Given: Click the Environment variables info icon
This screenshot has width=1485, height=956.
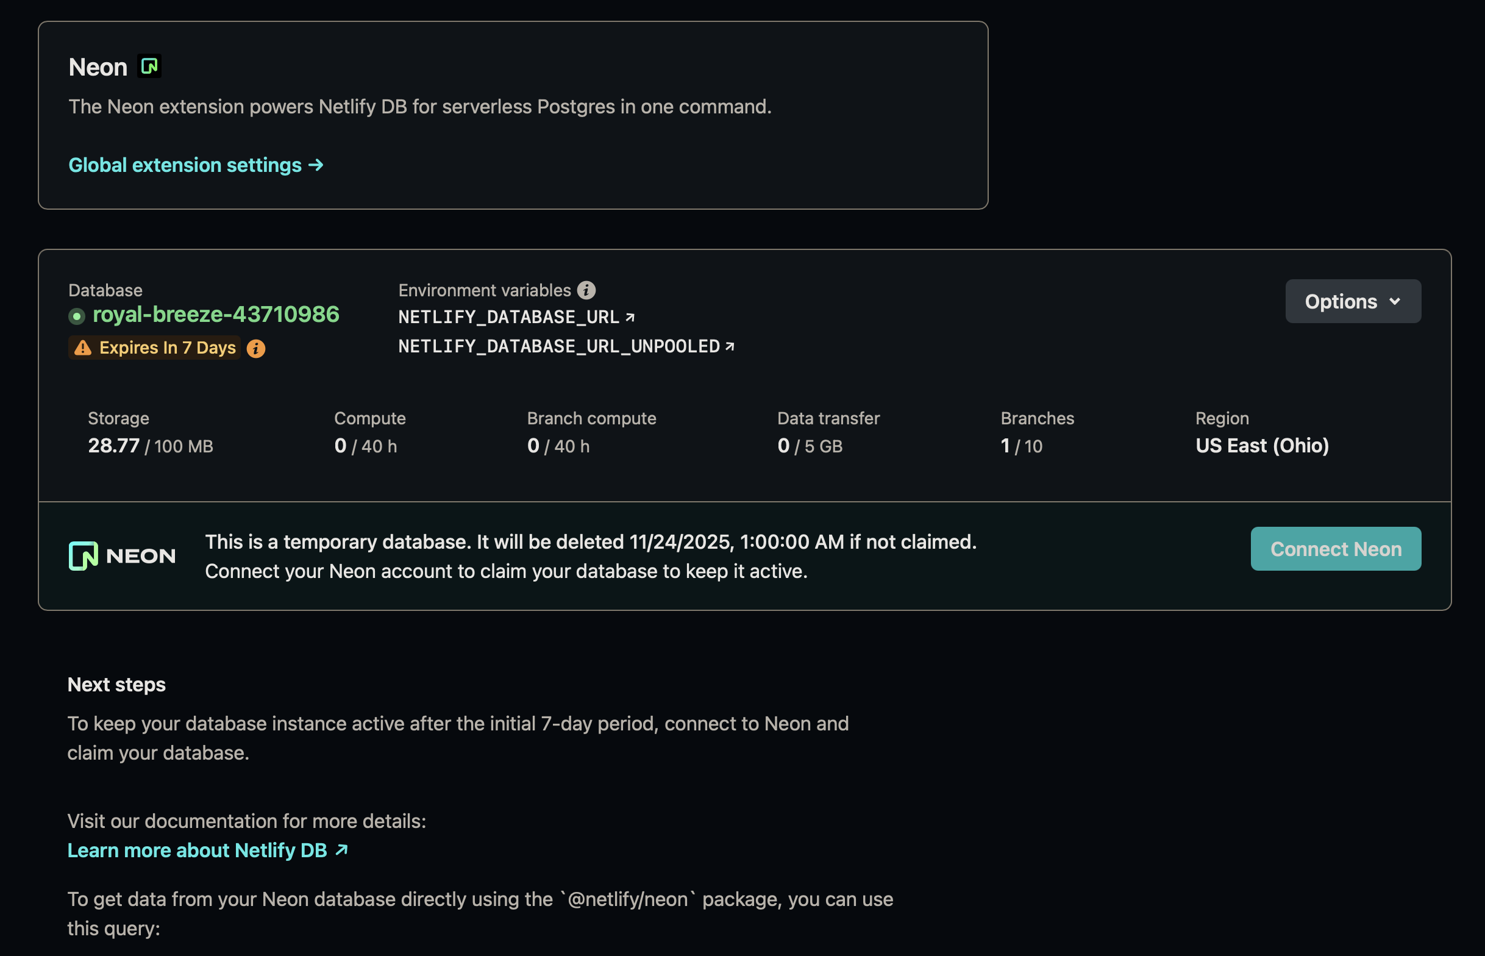Looking at the screenshot, I should (586, 290).
